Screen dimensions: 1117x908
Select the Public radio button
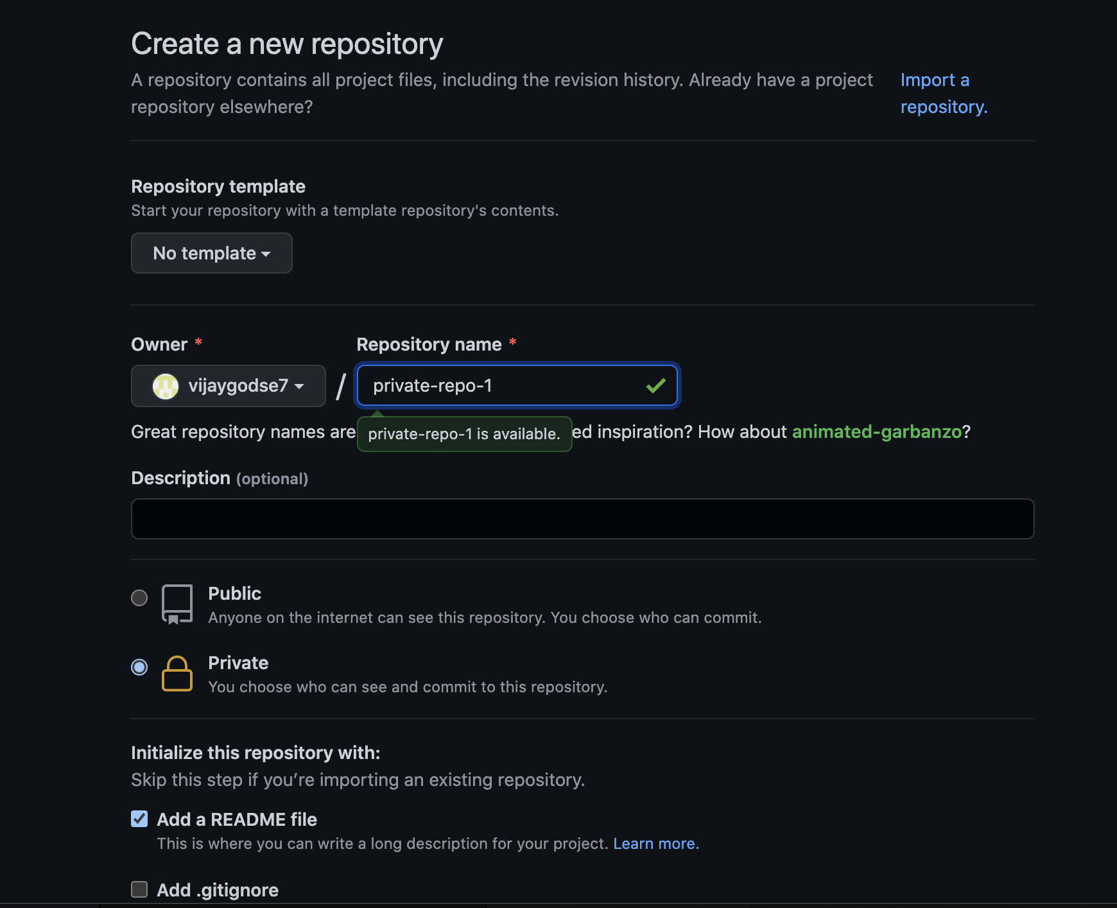pyautogui.click(x=139, y=598)
